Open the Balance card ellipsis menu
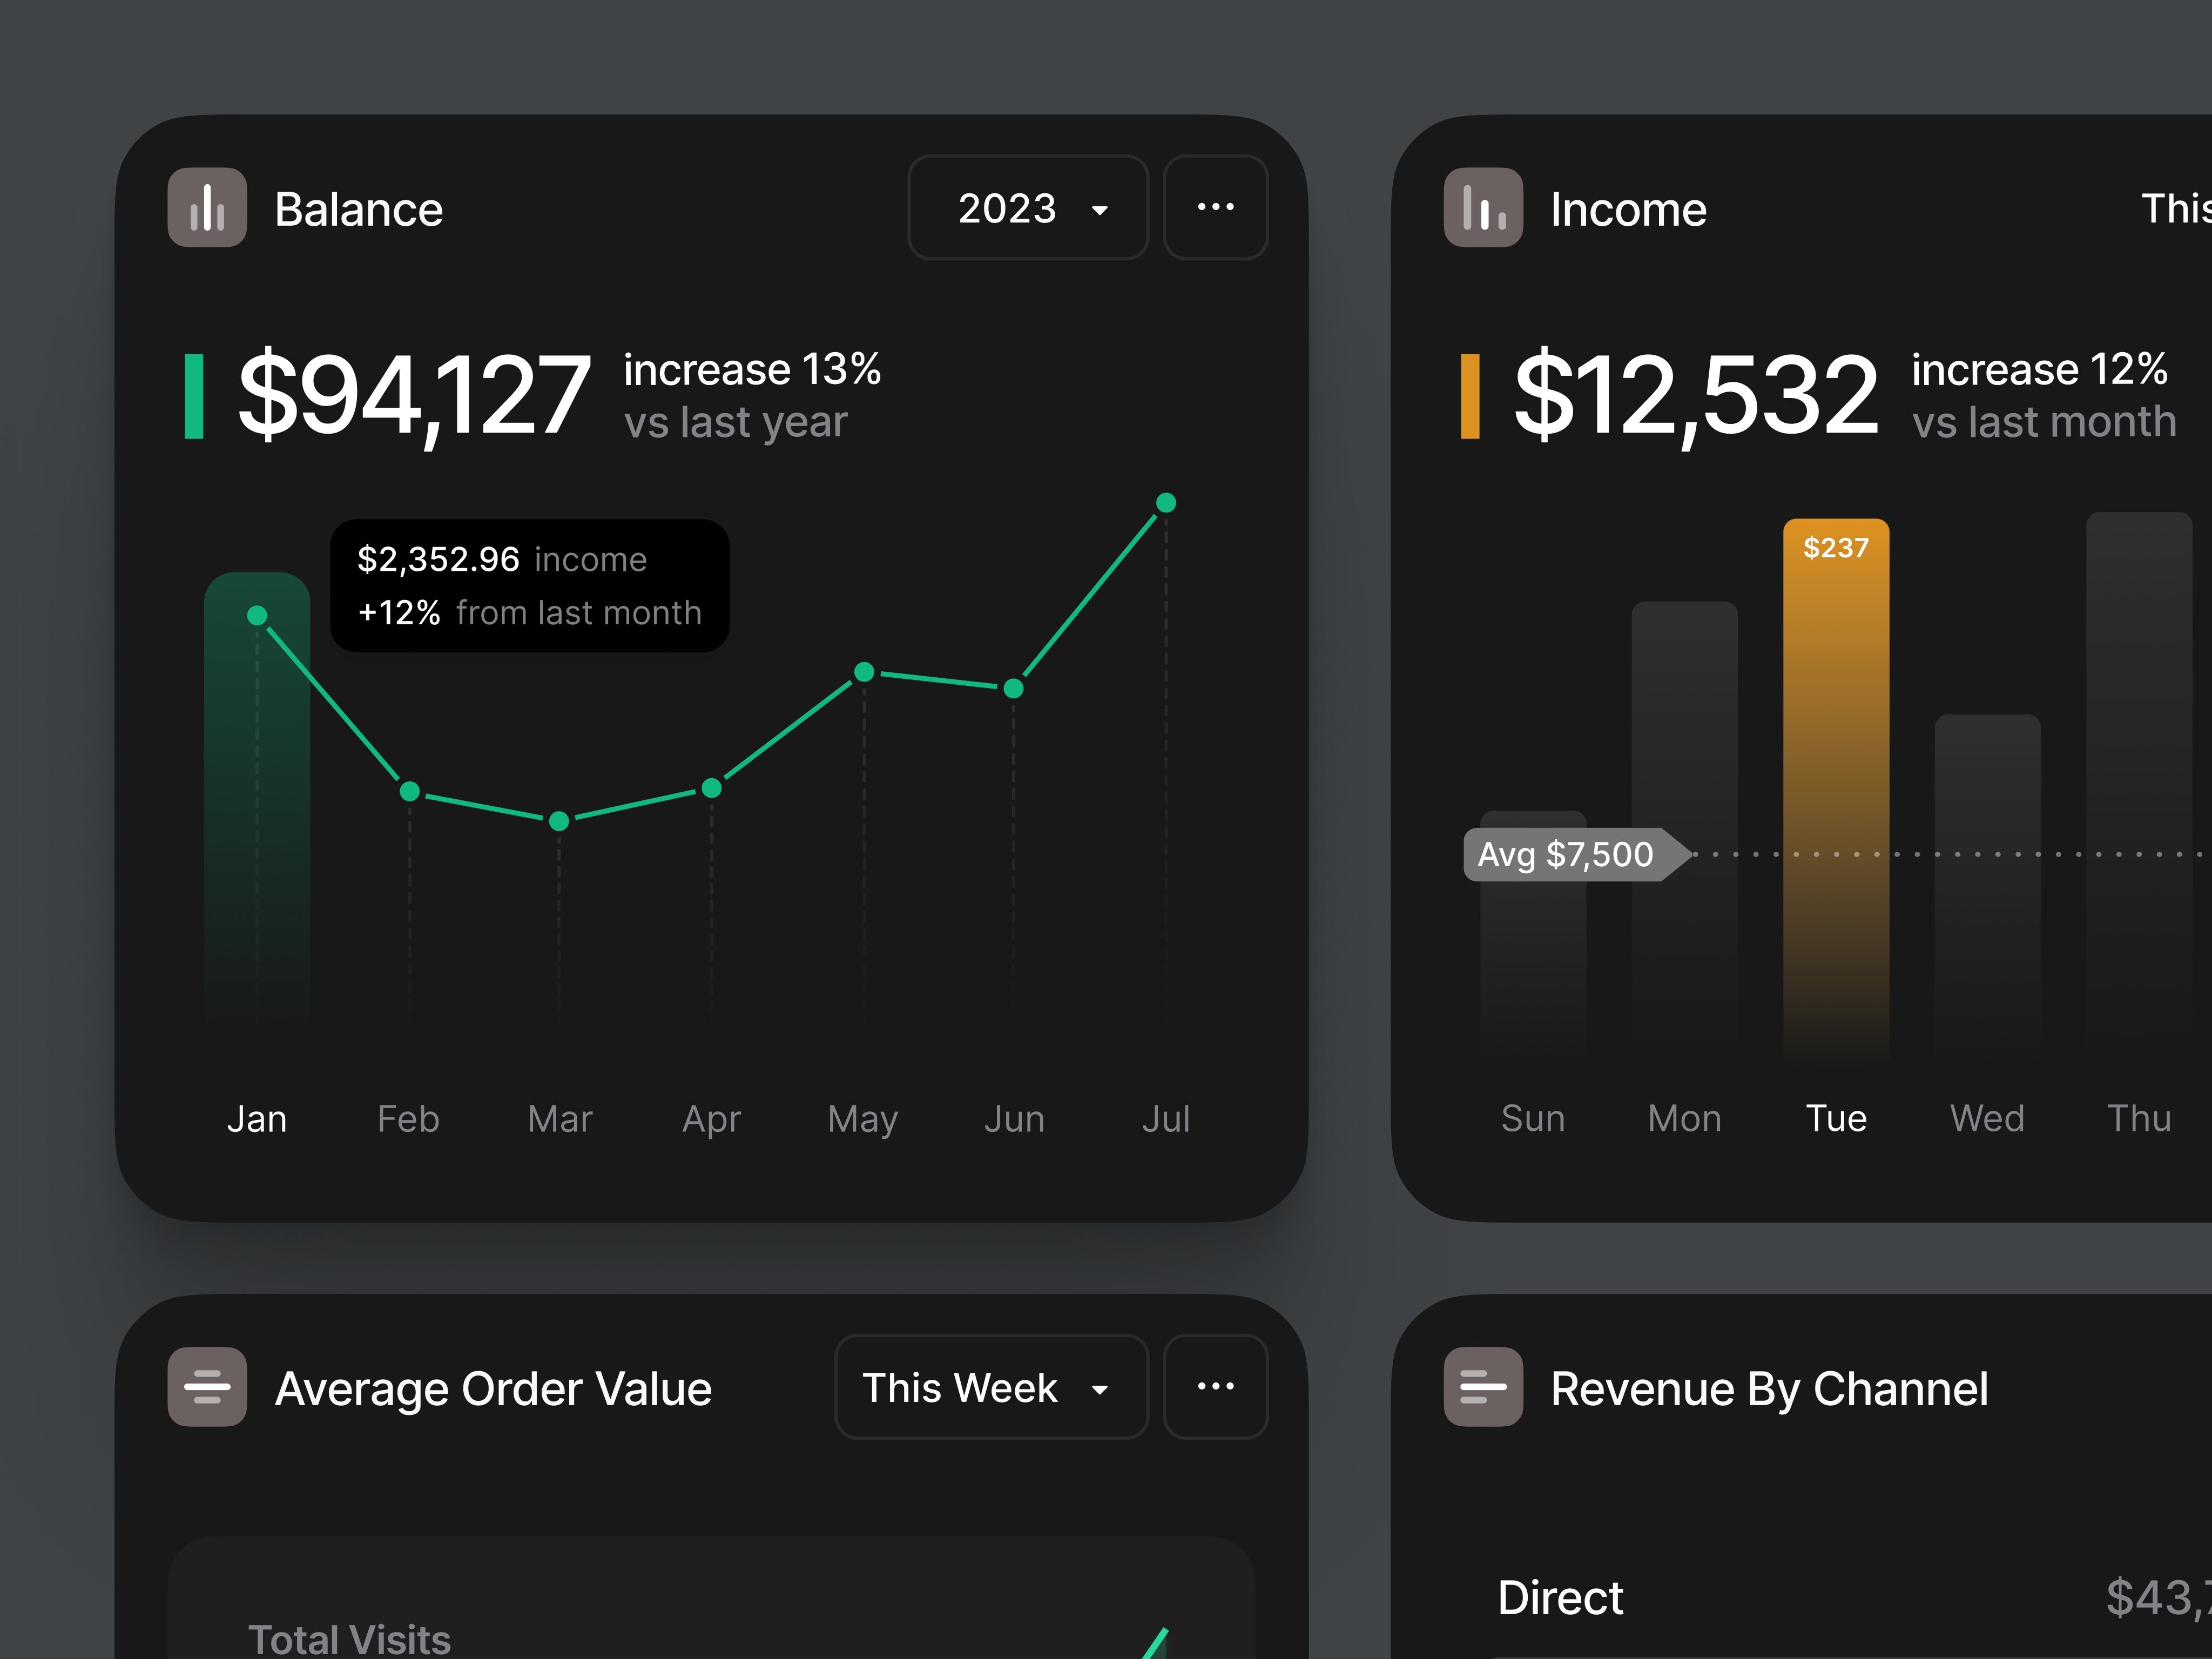This screenshot has height=1659, width=2212. point(1215,207)
